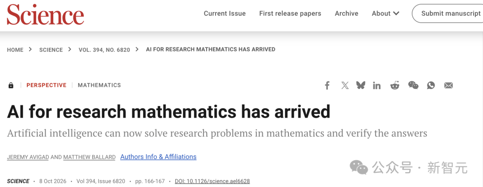Click the lock access icon
Image resolution: width=483 pixels, height=187 pixels.
(11, 85)
